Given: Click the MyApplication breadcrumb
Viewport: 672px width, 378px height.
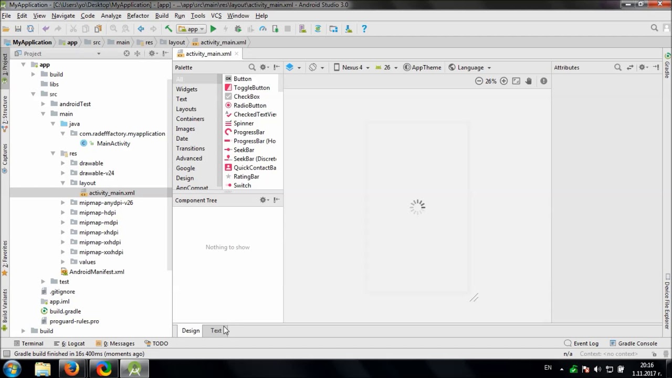Looking at the screenshot, I should (x=31, y=42).
